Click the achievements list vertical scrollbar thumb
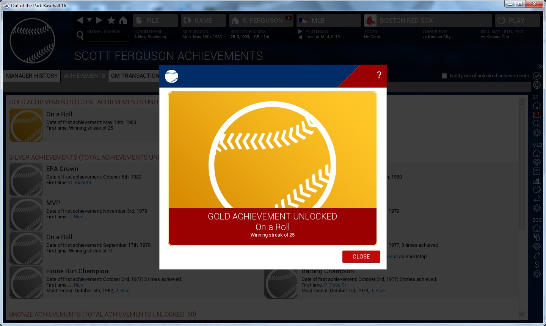This screenshot has height=326, width=546. click(522, 167)
